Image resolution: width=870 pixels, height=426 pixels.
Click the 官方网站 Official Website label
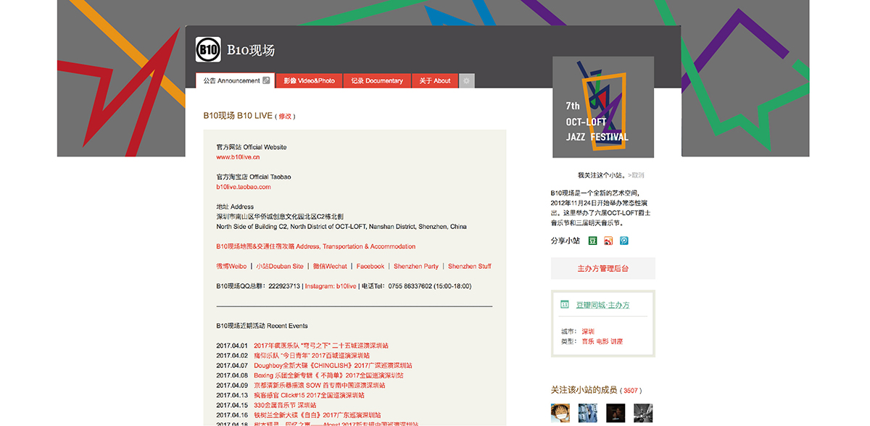252,147
